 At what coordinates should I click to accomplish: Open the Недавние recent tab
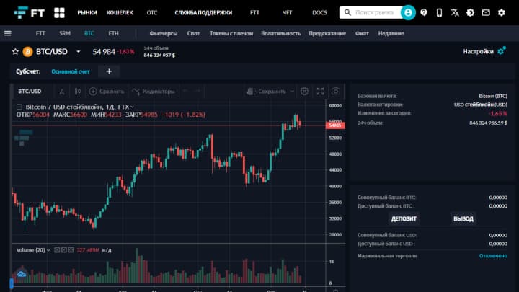tap(391, 33)
